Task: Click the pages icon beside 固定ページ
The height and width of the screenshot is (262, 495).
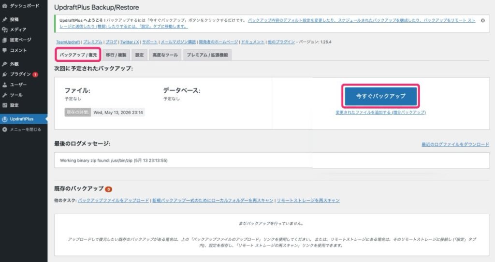Action: 4,40
